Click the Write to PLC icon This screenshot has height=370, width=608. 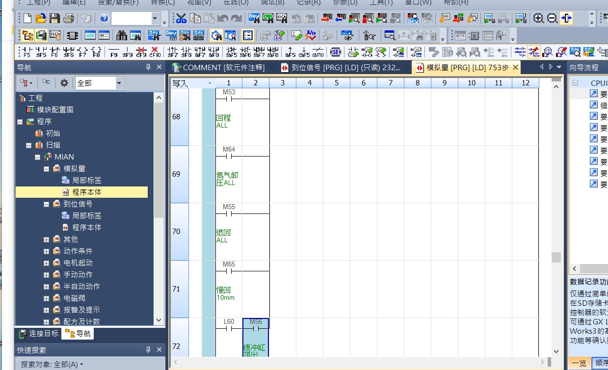[326, 19]
